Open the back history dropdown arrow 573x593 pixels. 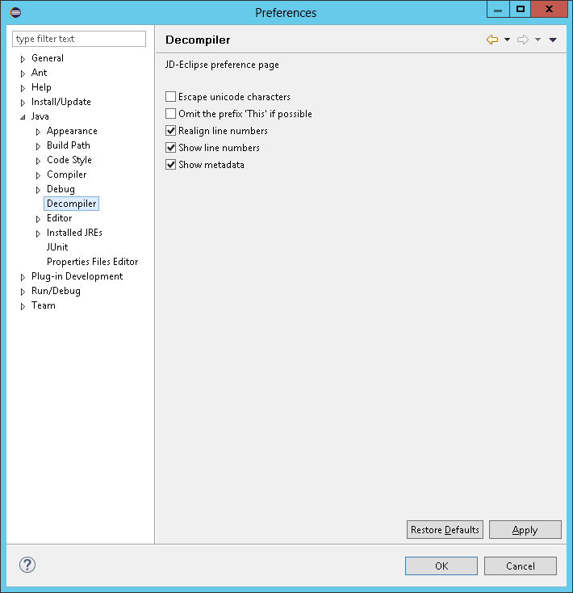[x=507, y=40]
